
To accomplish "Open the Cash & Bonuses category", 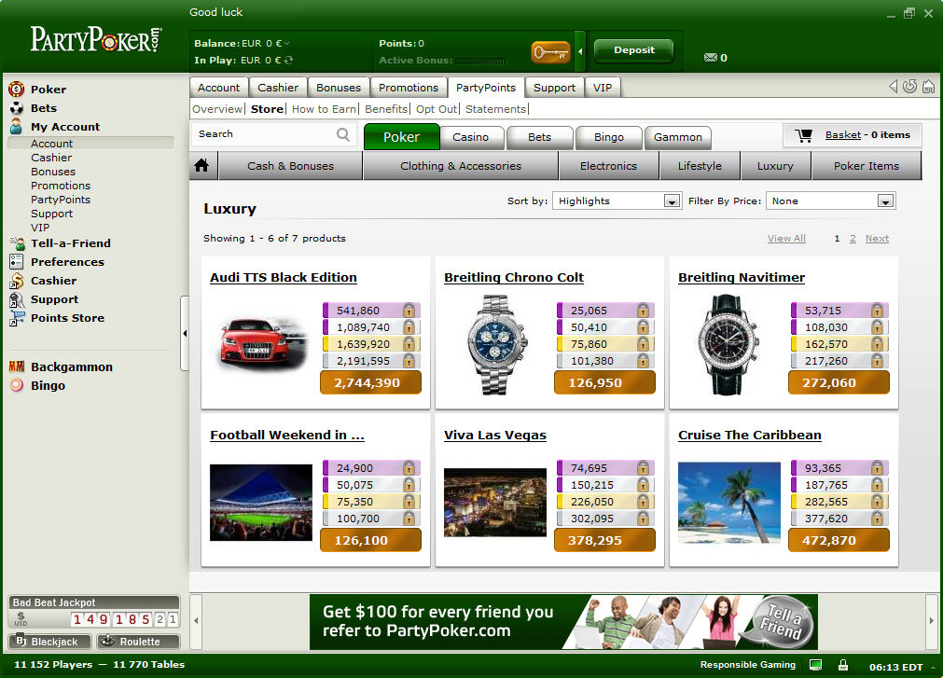I will point(290,166).
